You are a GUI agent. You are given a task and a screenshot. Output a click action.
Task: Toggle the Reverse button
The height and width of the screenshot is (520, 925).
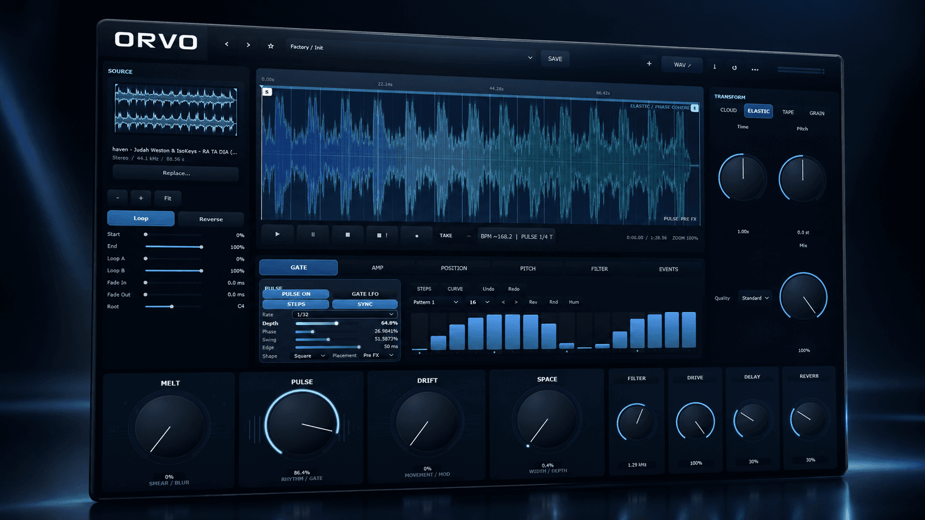(211, 219)
